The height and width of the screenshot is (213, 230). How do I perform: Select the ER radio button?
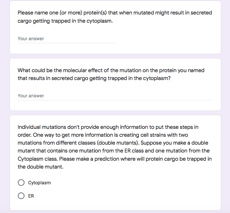click(21, 196)
